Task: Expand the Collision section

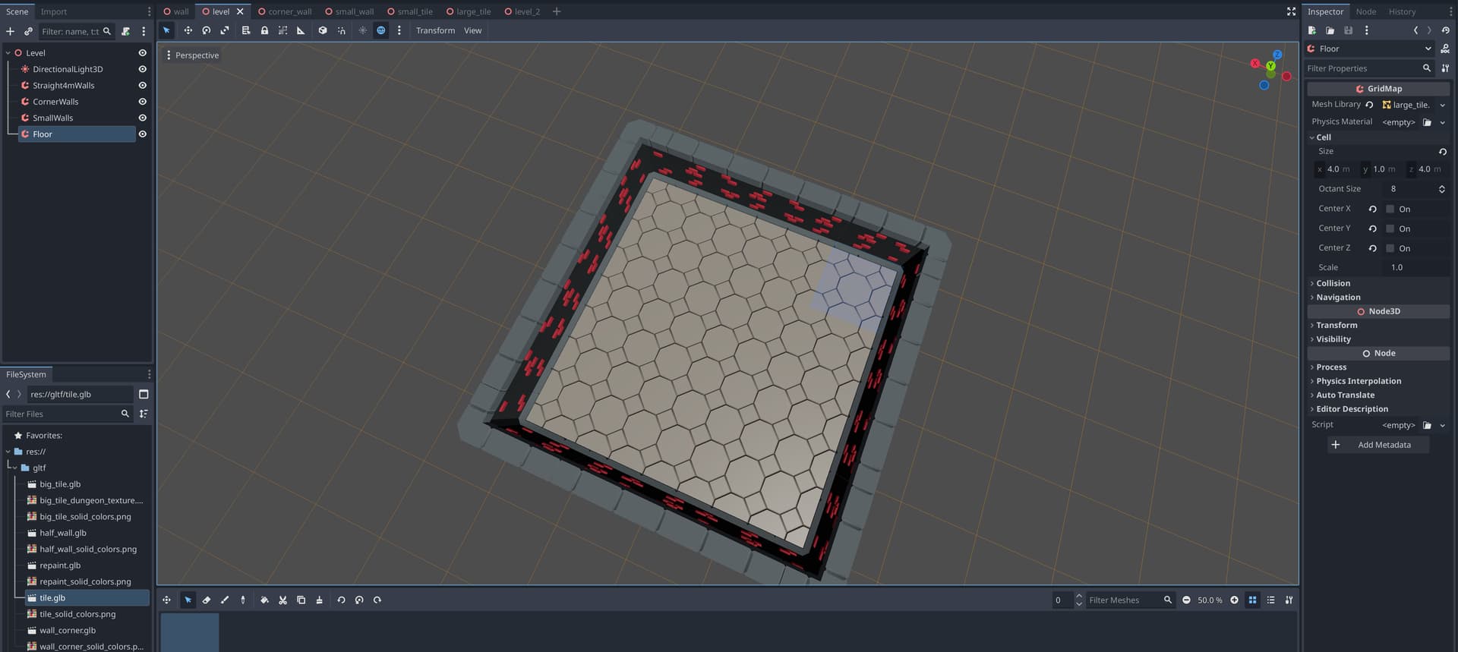Action: [x=1333, y=283]
